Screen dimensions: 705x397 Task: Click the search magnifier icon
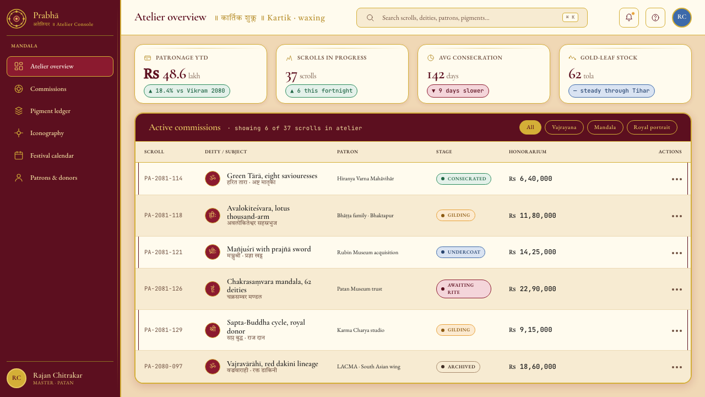point(370,18)
